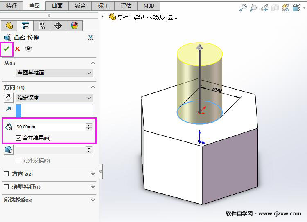
Task: Open the view orientation dropdown arrow
Action: pyautogui.click(x=304, y=8)
